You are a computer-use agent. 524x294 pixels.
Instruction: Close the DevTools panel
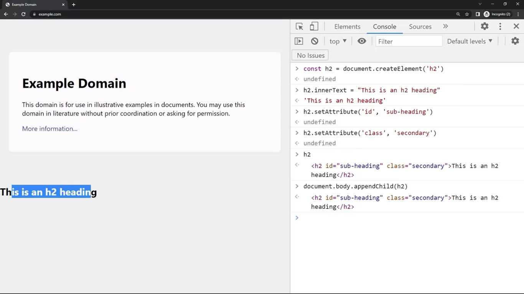[516, 26]
